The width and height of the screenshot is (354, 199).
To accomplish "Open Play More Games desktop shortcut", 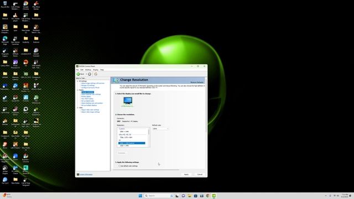I will tap(36, 5).
